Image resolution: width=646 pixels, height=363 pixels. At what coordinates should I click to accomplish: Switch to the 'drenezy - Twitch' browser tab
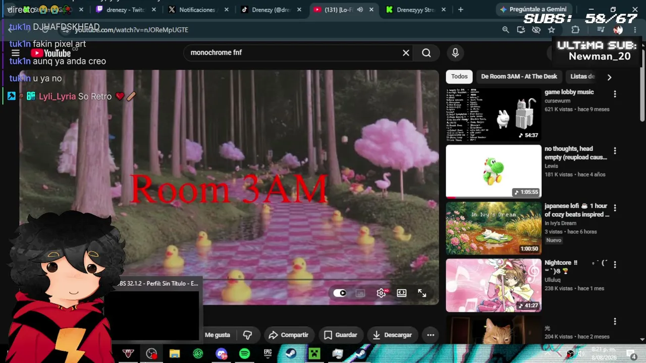[x=126, y=10]
